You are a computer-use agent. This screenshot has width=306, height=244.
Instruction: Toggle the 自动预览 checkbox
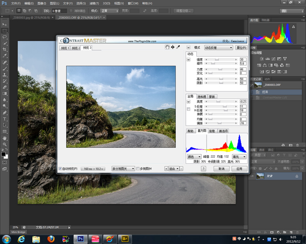pos(60,169)
